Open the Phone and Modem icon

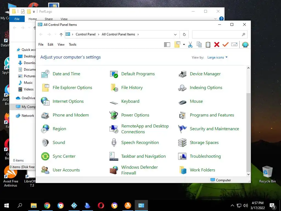click(45, 115)
